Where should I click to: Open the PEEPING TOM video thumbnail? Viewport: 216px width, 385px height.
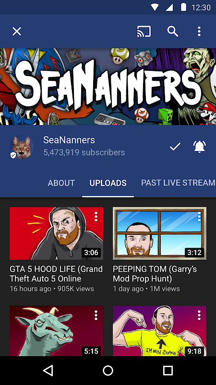pos(159,233)
